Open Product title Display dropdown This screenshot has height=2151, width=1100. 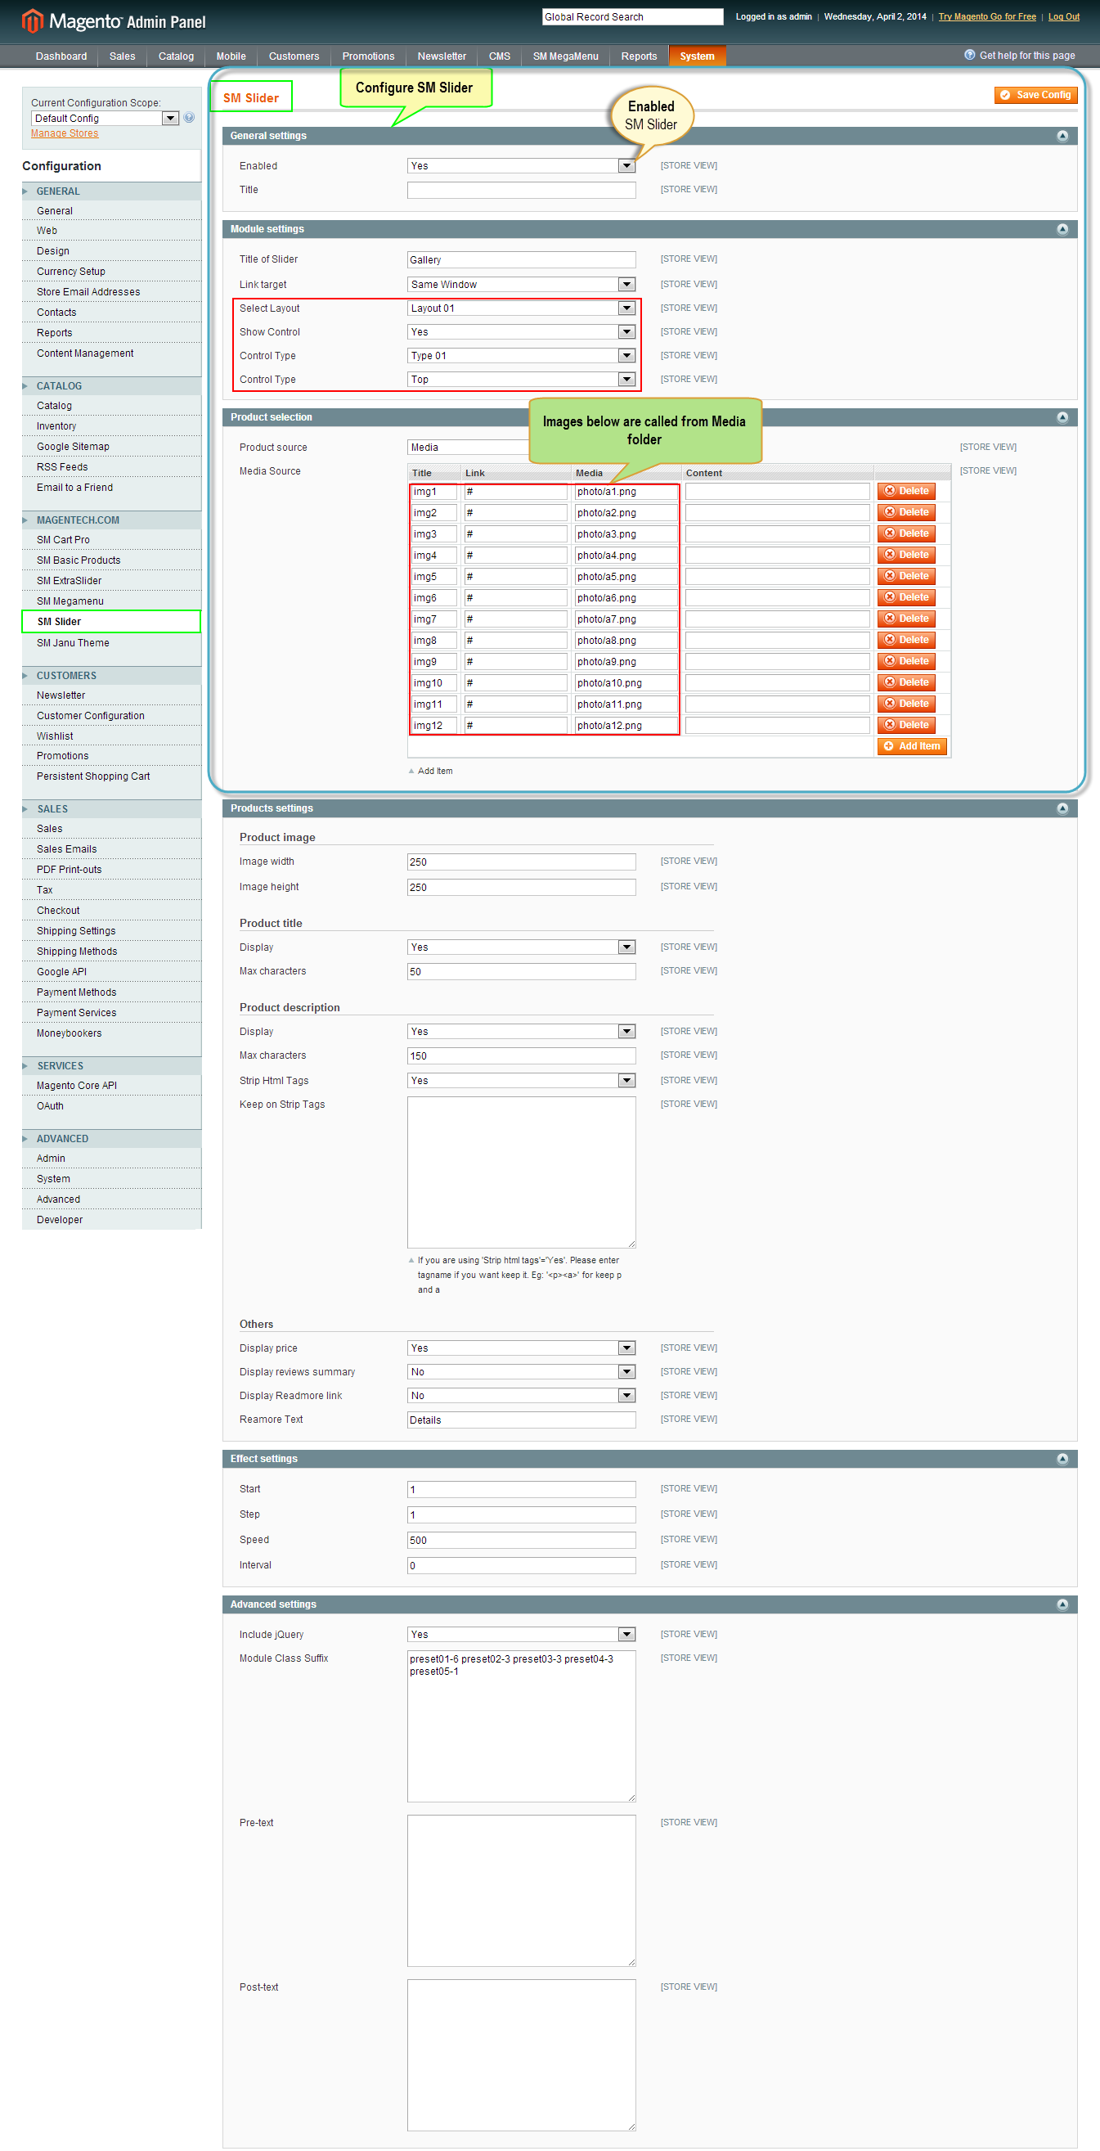[x=522, y=947]
